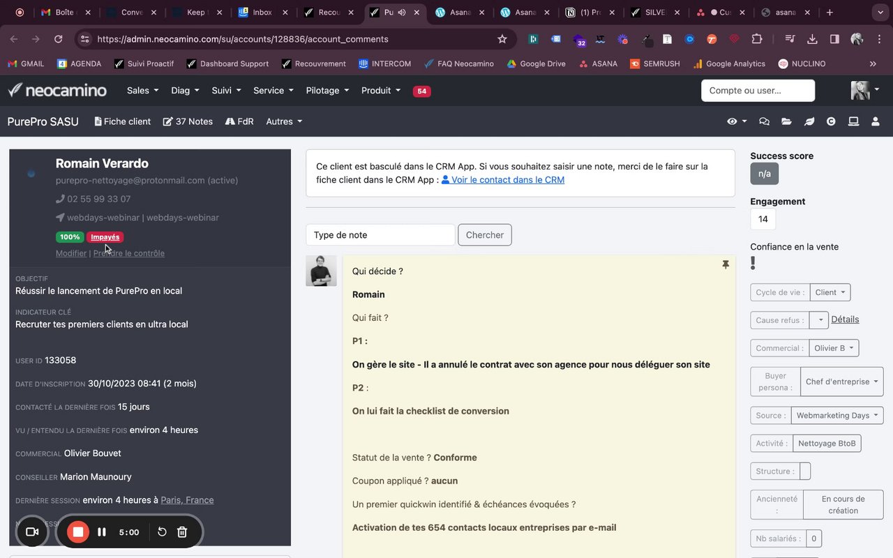Click the Neocamino logo
Screen dimensions: 893x558
pos(57,90)
